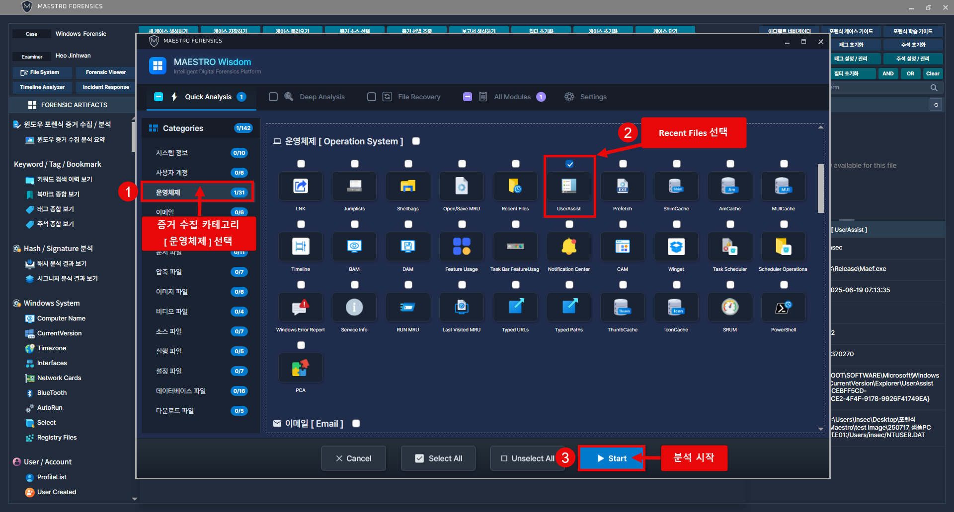Click the Select All button
The height and width of the screenshot is (512, 954).
[x=438, y=458]
